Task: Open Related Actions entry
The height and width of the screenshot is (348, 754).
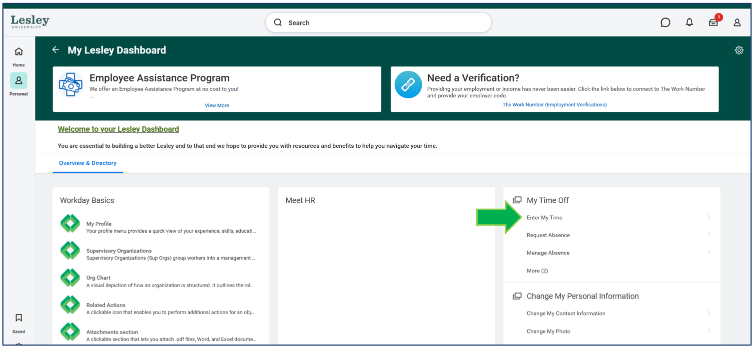Action: (x=106, y=305)
